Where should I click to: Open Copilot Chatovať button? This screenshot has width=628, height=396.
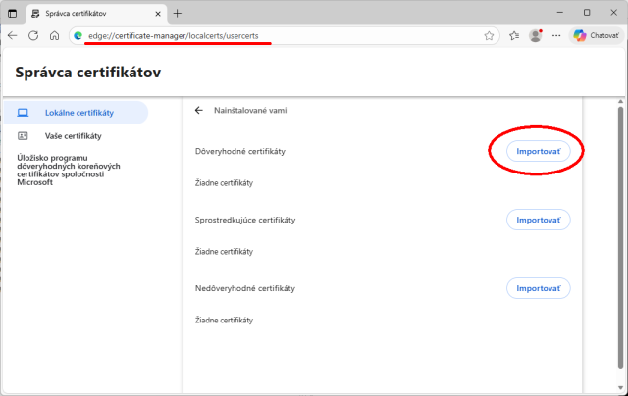pos(595,35)
